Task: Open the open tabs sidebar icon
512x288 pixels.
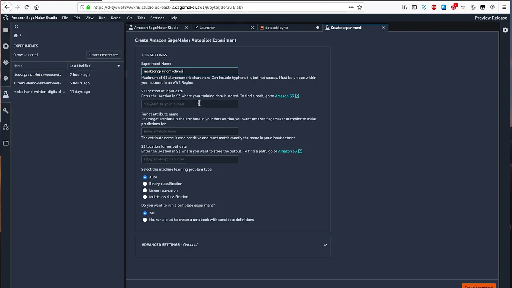Action: [6, 143]
